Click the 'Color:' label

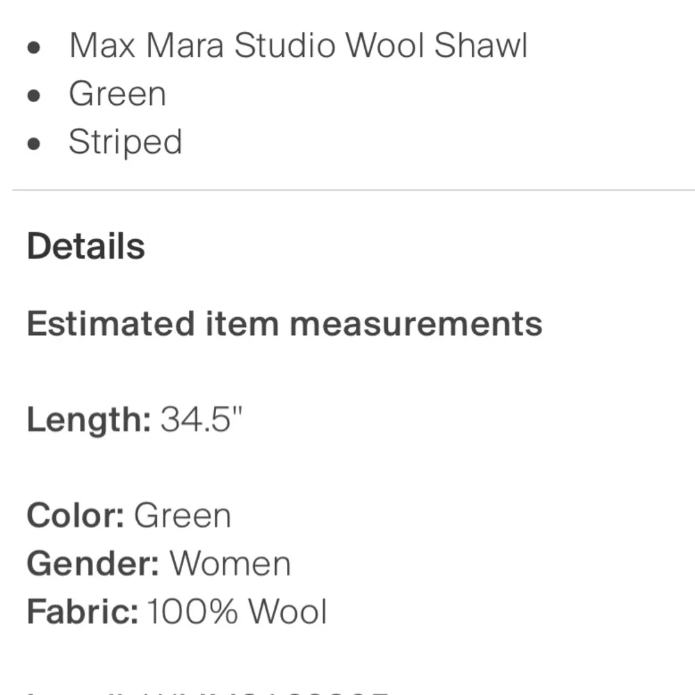[x=76, y=516]
